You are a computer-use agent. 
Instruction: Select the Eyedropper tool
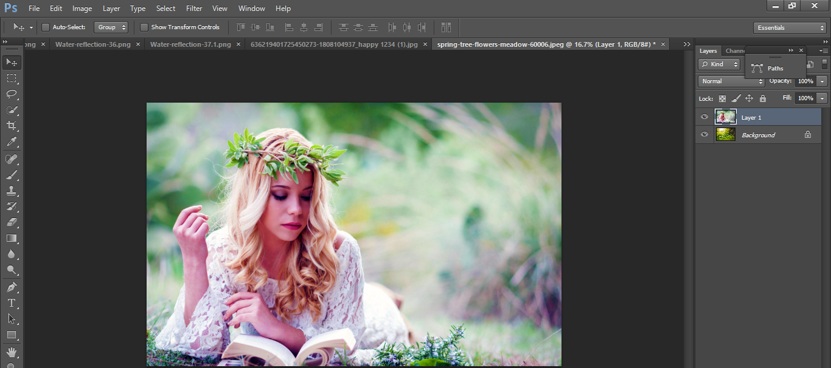pos(12,142)
